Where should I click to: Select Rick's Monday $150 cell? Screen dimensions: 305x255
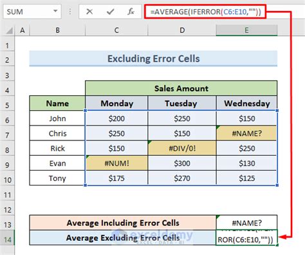click(116, 148)
